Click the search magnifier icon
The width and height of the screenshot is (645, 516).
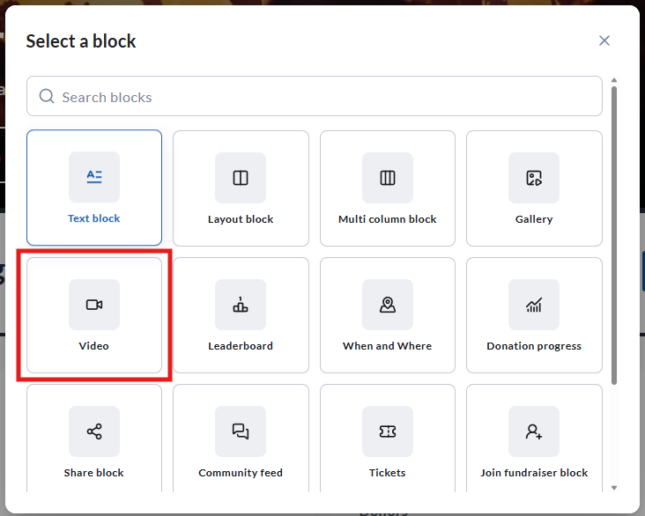[x=47, y=96]
